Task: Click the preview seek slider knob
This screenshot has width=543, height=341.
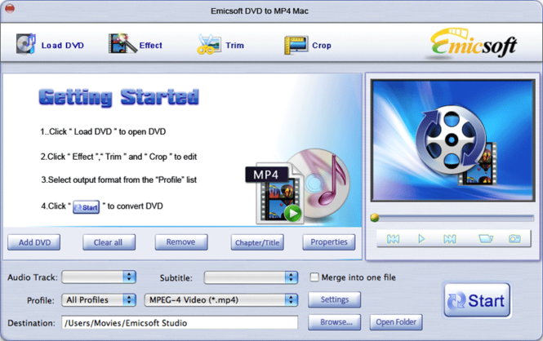Action: pyautogui.click(x=374, y=218)
